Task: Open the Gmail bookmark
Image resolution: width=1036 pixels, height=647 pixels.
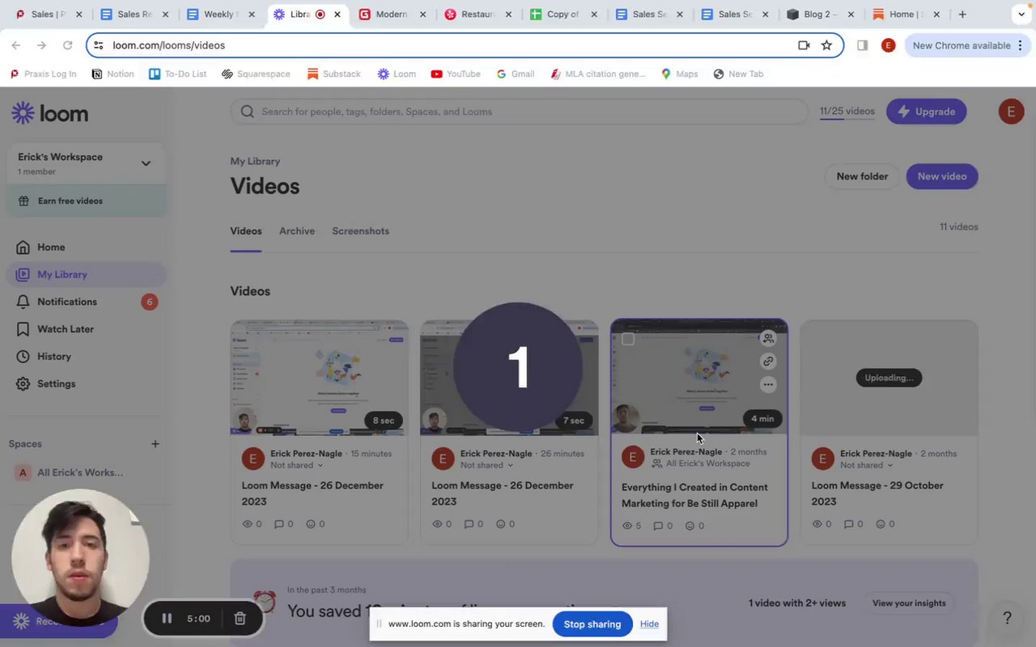Action: point(516,74)
